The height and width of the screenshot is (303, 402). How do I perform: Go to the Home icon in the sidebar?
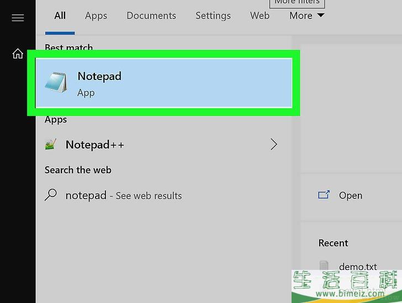(x=18, y=54)
